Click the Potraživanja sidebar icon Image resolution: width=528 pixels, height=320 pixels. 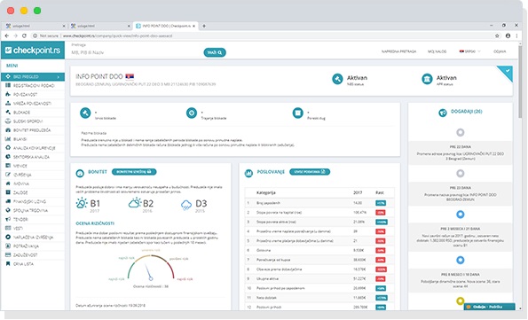coord(8,246)
